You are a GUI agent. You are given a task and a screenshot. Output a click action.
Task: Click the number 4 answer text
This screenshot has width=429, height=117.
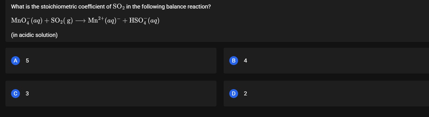pos(245,60)
